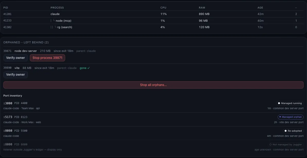The height and width of the screenshot is (158, 307).
Task: Click 2h · vite dev server port text
Action: point(289,122)
